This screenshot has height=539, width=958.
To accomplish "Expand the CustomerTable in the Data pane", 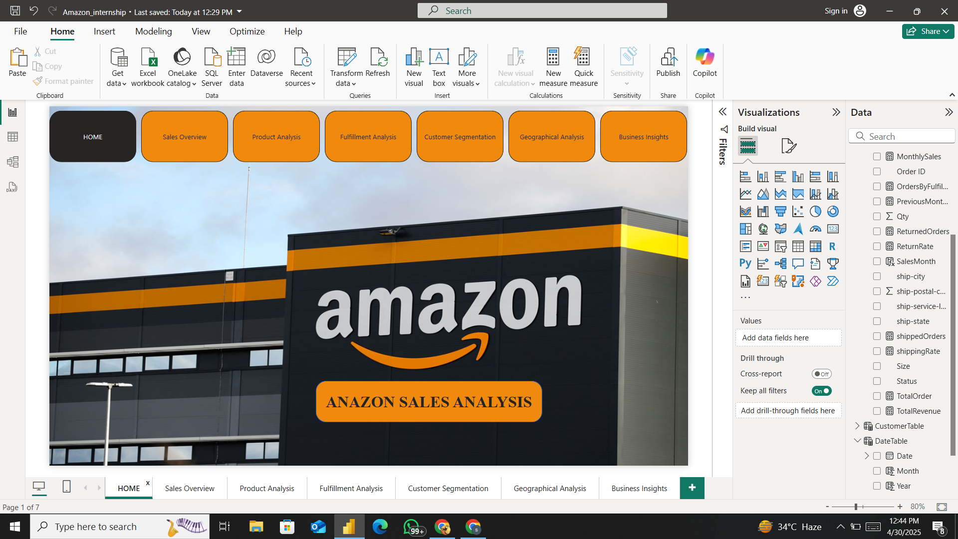I will 857,426.
